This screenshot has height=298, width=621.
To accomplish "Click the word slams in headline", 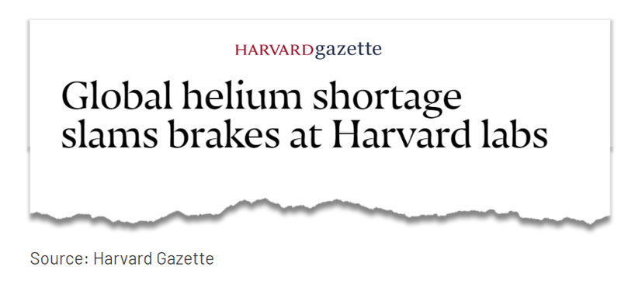I will [x=109, y=134].
